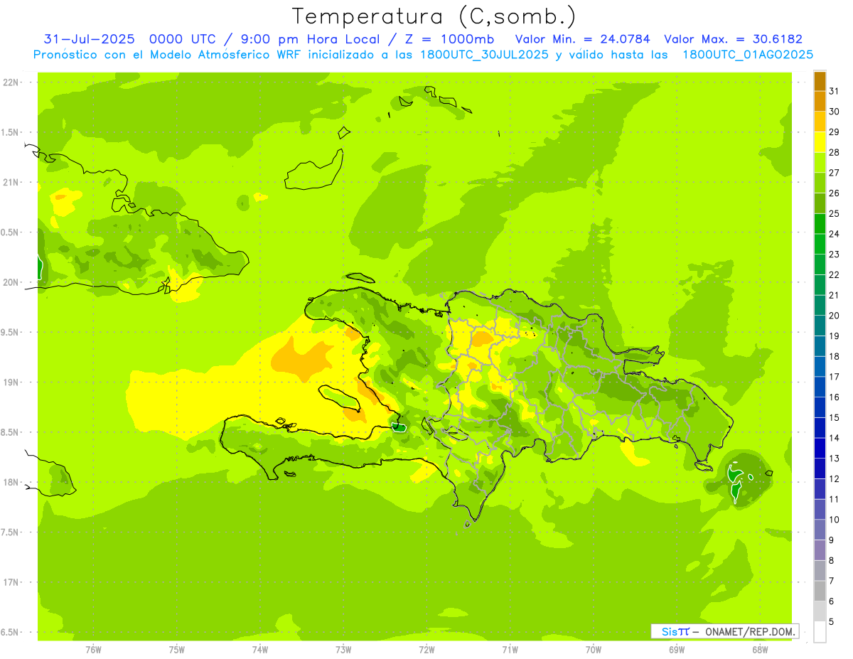Click legend value '24'

coord(834,233)
